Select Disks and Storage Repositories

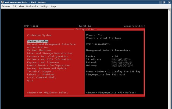[x=50, y=53]
